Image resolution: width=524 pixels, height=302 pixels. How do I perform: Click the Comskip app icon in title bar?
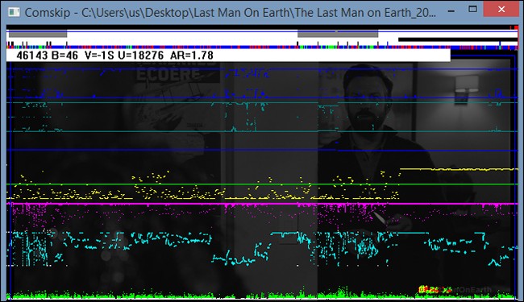point(14,12)
